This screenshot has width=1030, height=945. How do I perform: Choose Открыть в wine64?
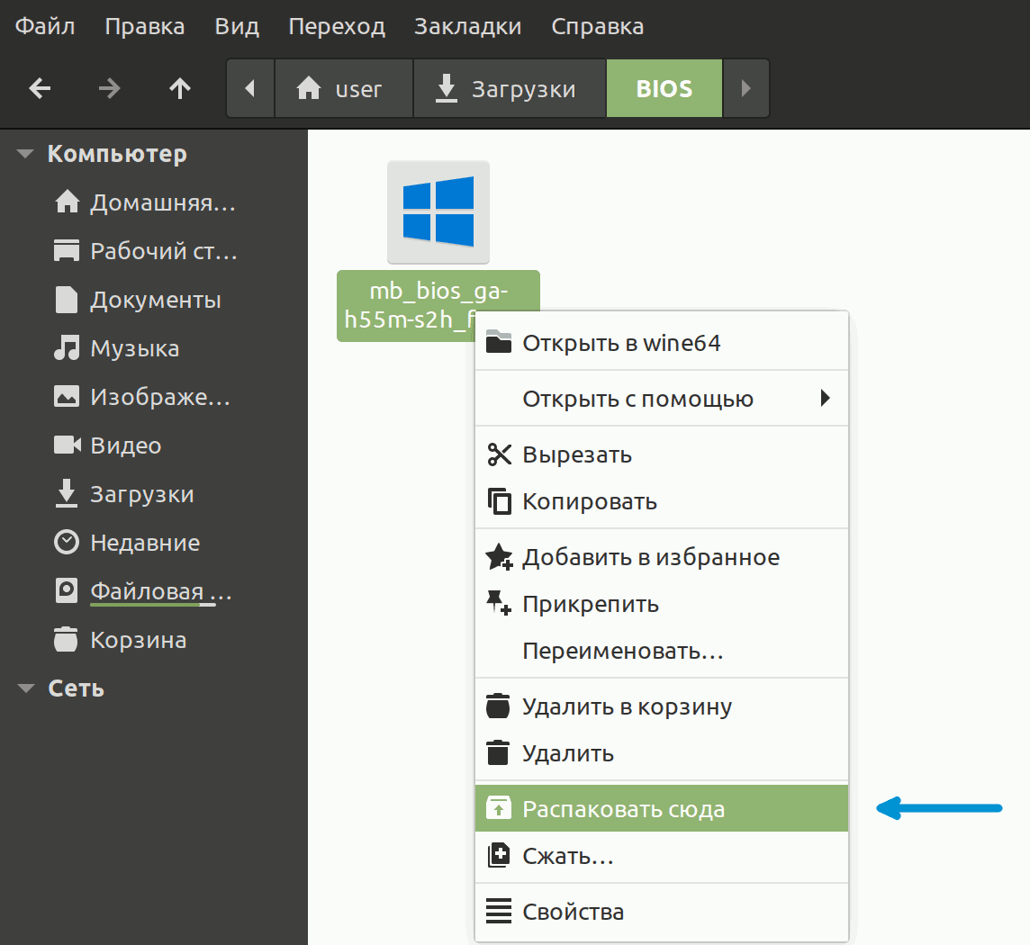point(662,343)
